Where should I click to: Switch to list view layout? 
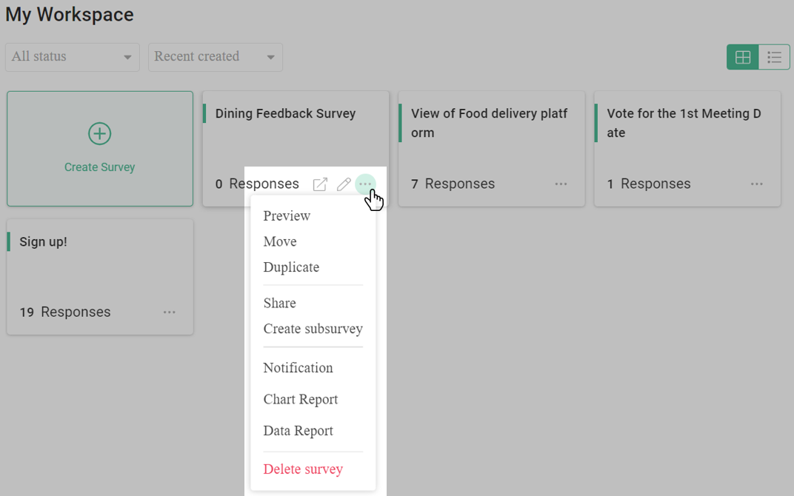(774, 56)
